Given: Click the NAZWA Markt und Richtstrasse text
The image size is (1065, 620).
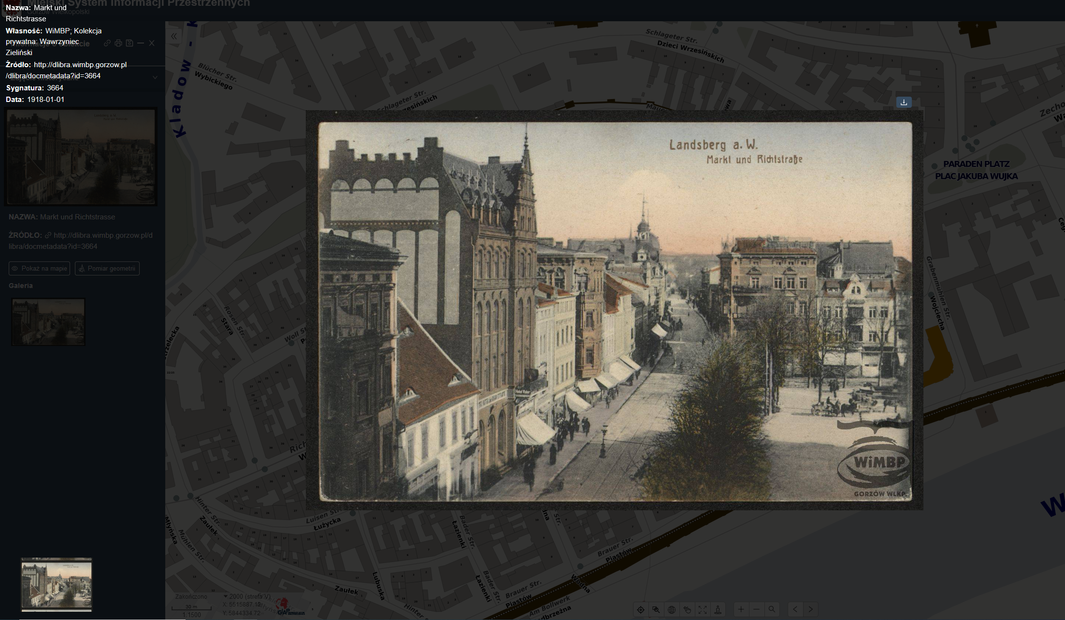Looking at the screenshot, I should click(62, 217).
